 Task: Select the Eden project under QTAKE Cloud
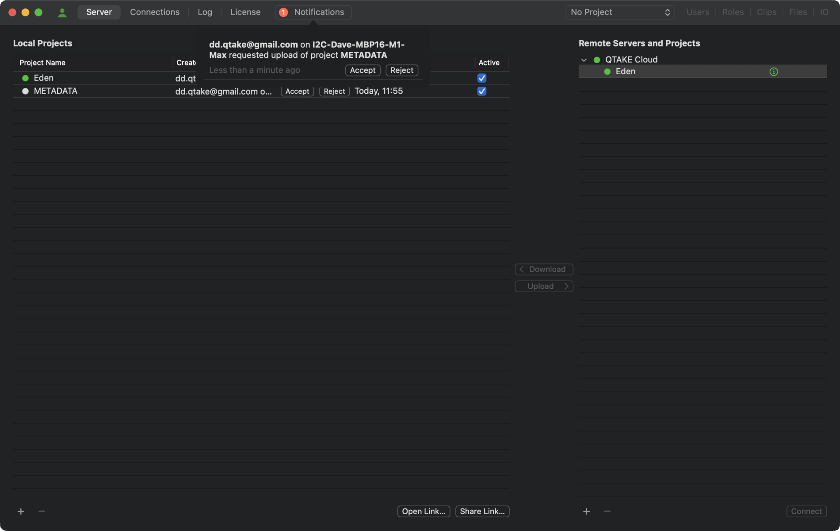[625, 71]
